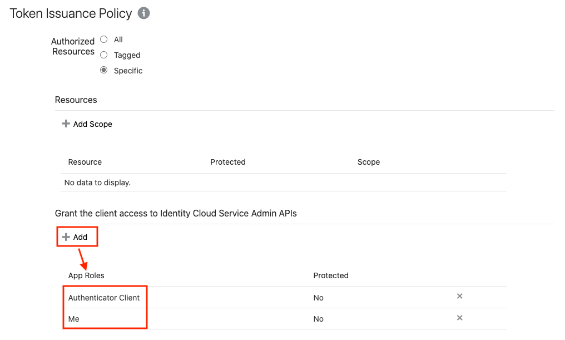Click the No value for Authenticator Client
The width and height of the screenshot is (565, 340).
coord(318,298)
